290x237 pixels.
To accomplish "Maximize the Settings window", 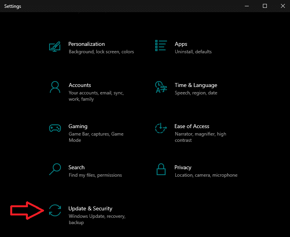I will tap(265, 6).
